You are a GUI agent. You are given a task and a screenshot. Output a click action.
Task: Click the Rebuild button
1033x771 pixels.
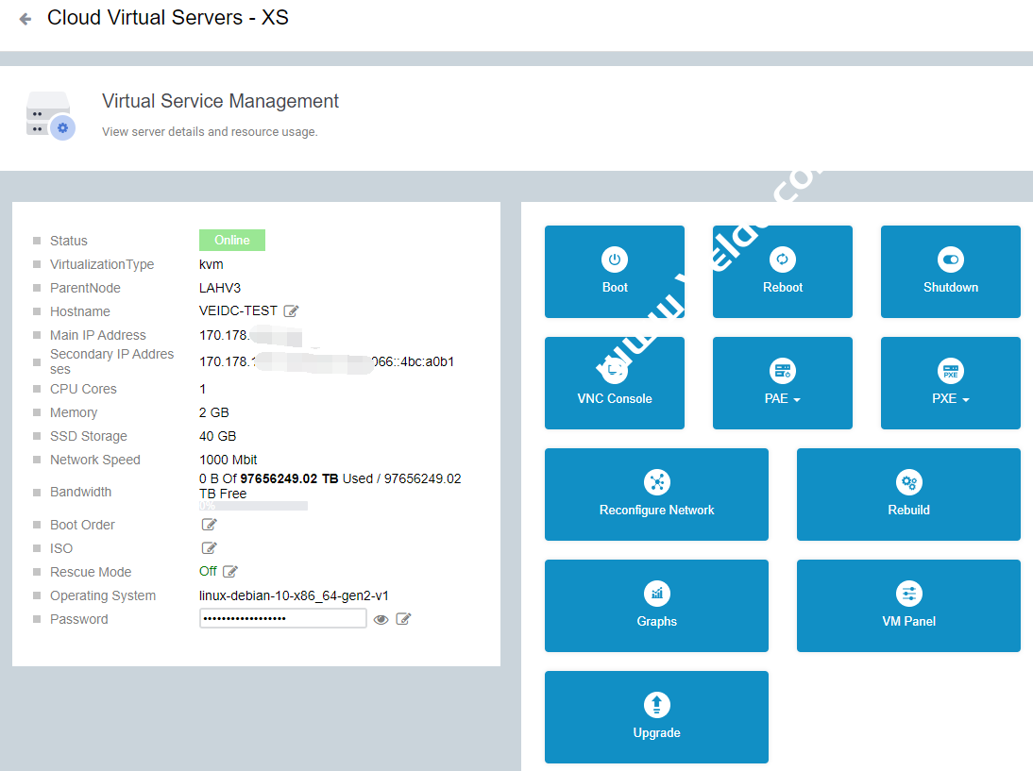(908, 494)
